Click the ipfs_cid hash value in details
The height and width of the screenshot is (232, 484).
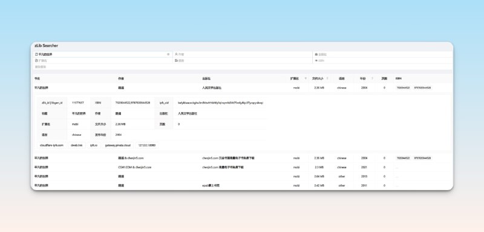pos(220,102)
